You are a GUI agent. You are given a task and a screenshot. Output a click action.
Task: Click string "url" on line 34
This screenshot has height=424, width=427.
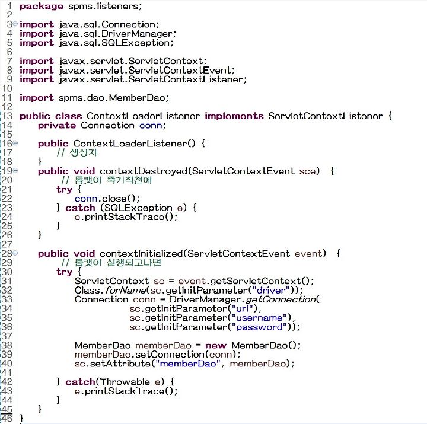(243, 308)
